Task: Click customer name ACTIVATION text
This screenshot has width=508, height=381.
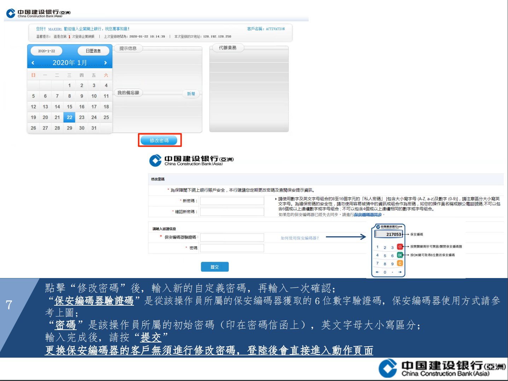Action: pyautogui.click(x=275, y=29)
